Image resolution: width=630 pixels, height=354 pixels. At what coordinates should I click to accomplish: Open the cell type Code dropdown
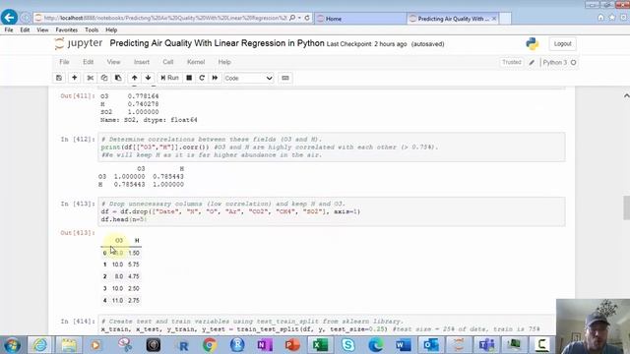coord(248,79)
